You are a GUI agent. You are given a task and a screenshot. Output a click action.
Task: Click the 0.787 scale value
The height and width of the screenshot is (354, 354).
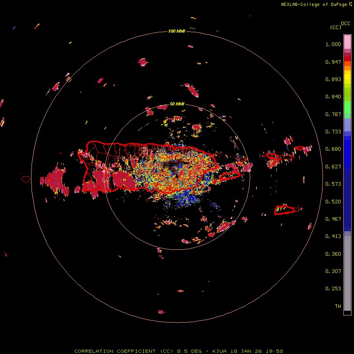tap(333, 114)
